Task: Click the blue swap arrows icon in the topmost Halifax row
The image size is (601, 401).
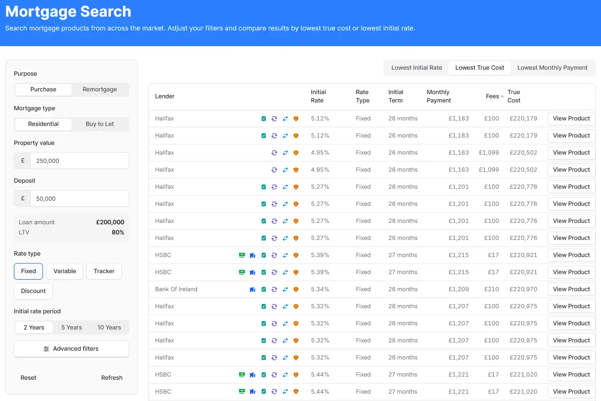Action: tap(285, 119)
